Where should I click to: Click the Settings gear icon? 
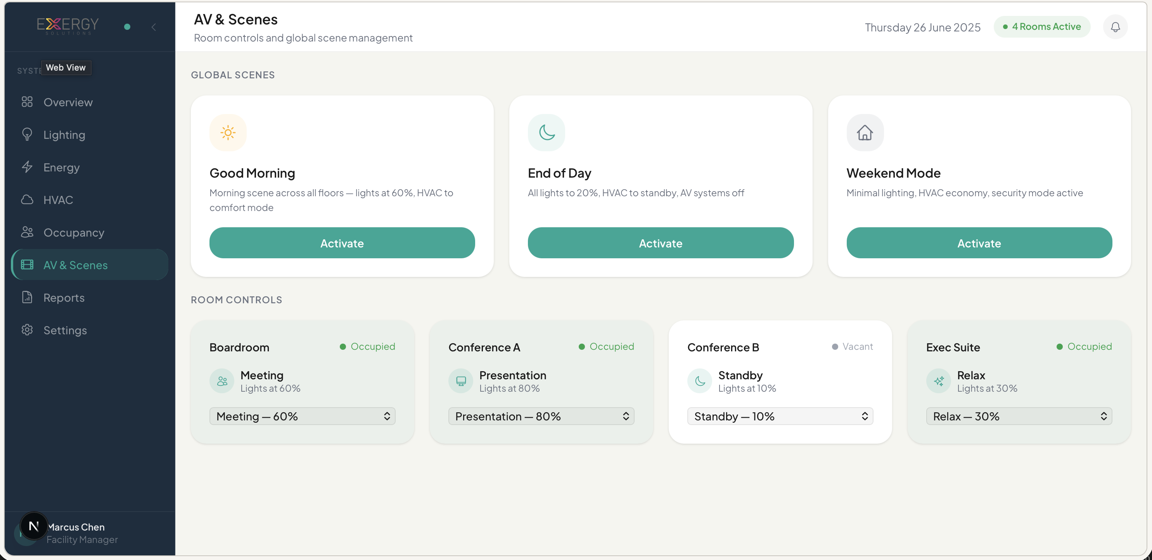(27, 330)
